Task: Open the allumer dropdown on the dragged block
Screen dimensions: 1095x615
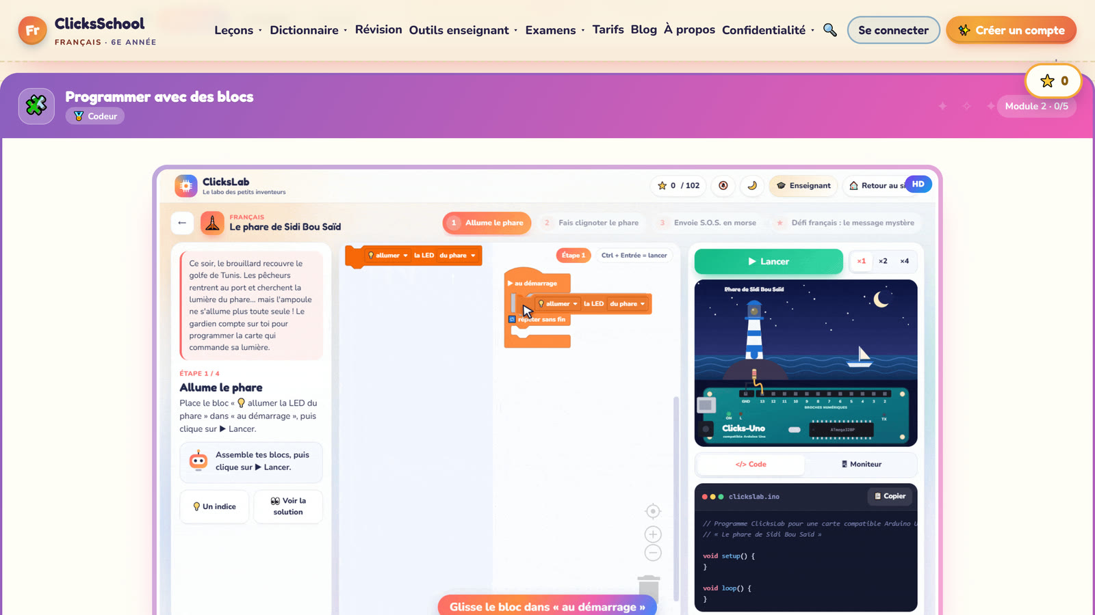Action: tap(558, 304)
